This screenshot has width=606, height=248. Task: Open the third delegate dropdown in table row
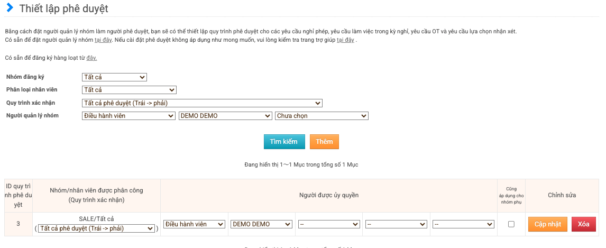tap(328, 224)
